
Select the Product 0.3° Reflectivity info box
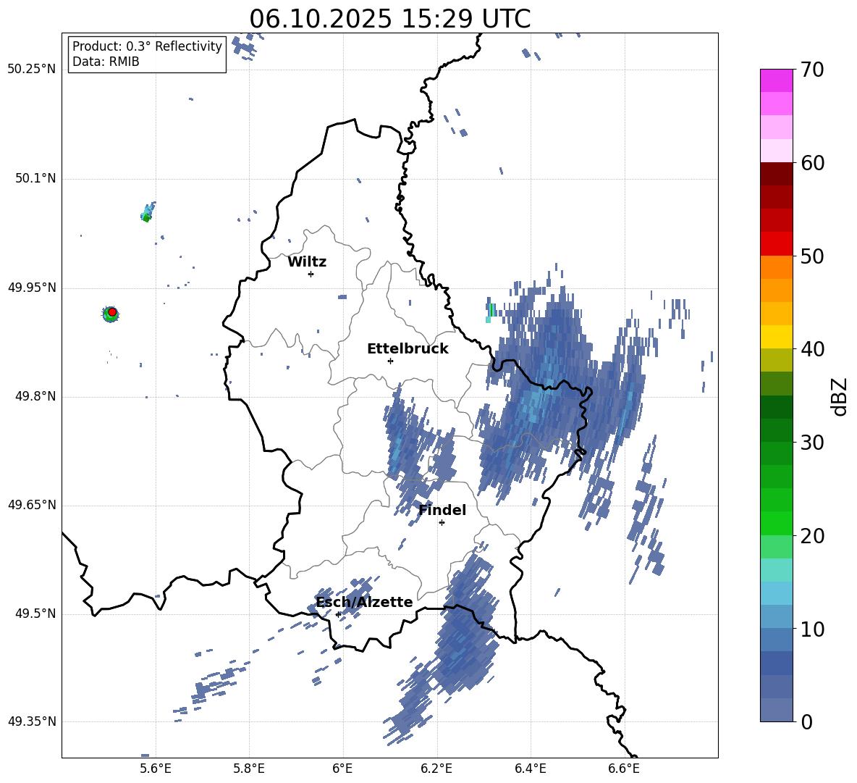(147, 54)
